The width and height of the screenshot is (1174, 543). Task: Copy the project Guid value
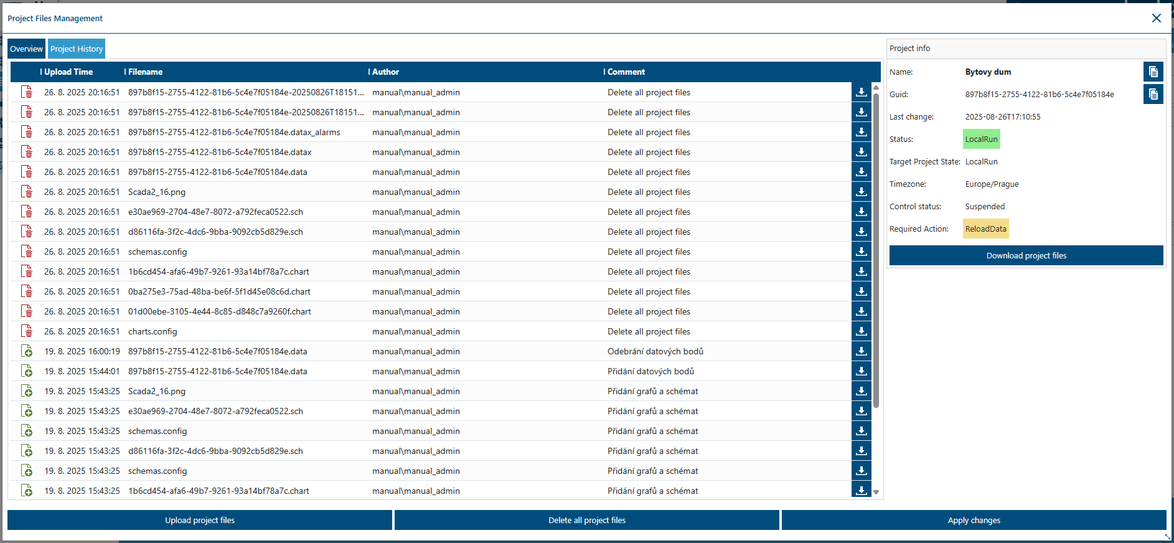click(x=1153, y=94)
